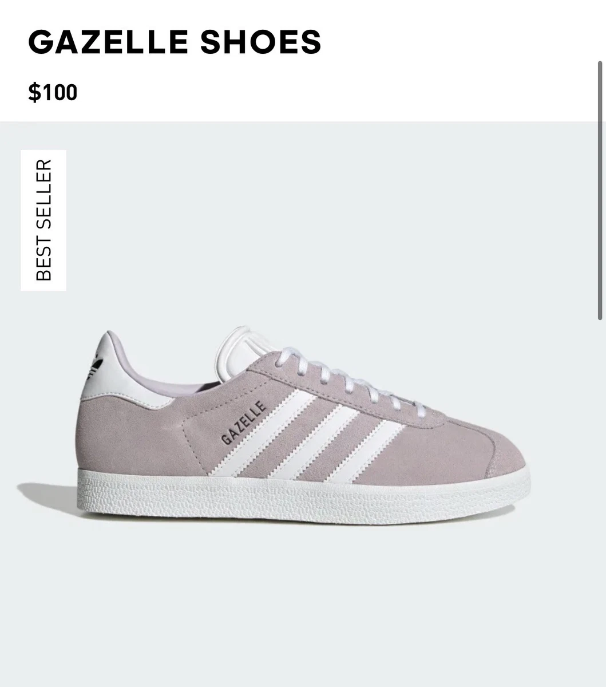Image resolution: width=606 pixels, height=687 pixels.
Task: Click the page vertical scrollbar thumb
Action: 600,190
